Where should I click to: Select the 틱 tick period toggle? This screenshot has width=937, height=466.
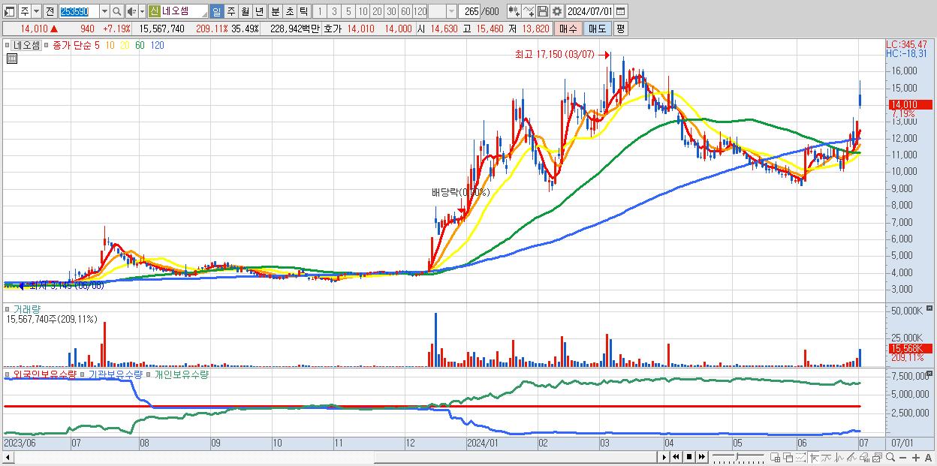tap(303, 11)
